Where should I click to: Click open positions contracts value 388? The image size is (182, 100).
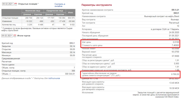click(x=73, y=71)
